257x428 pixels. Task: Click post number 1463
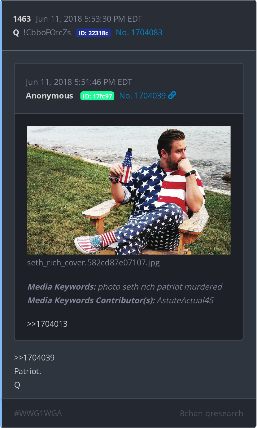tap(22, 19)
